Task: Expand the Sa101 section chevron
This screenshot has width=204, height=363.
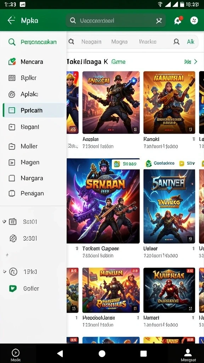Action: 4,222
